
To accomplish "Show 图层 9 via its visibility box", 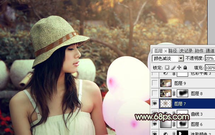I will (x=155, y=83).
